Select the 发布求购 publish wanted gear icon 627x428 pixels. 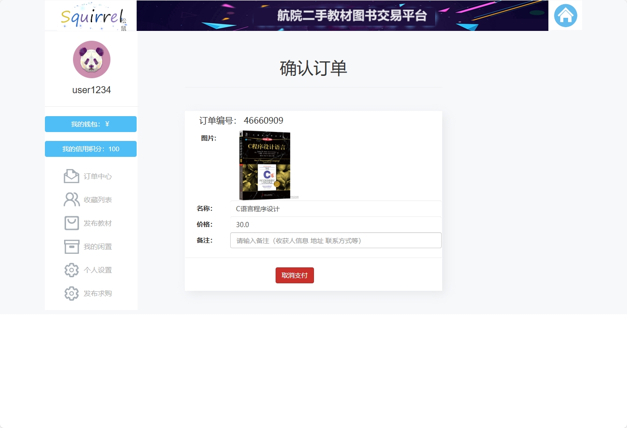click(71, 293)
